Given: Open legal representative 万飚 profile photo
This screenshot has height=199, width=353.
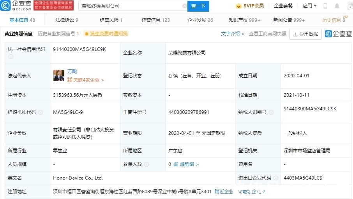Looking at the screenshot, I should [59, 75].
